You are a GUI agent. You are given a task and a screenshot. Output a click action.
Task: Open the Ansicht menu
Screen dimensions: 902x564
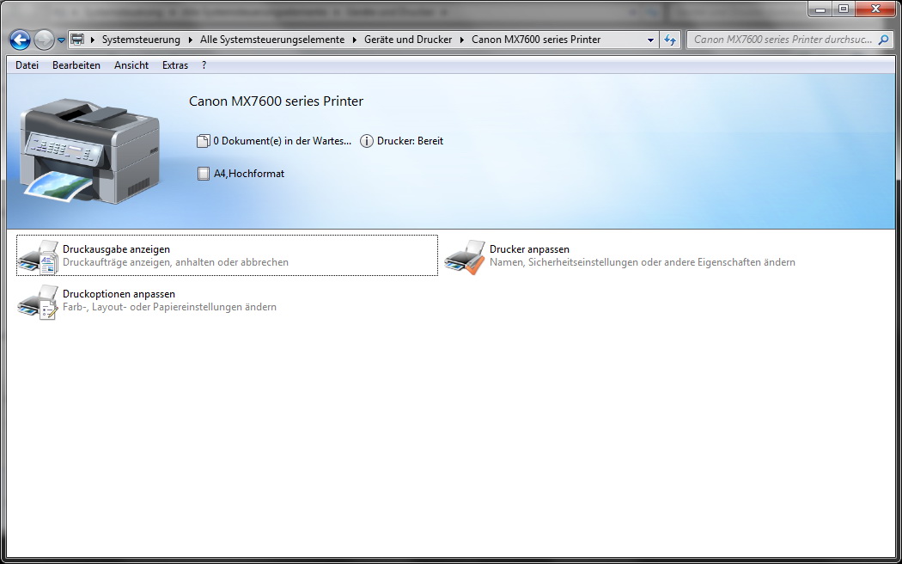click(131, 65)
